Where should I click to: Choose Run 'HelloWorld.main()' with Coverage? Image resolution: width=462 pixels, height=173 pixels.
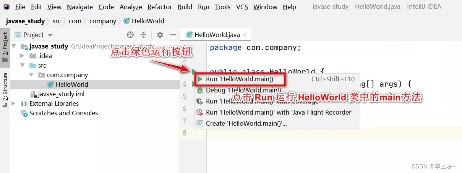point(277,102)
